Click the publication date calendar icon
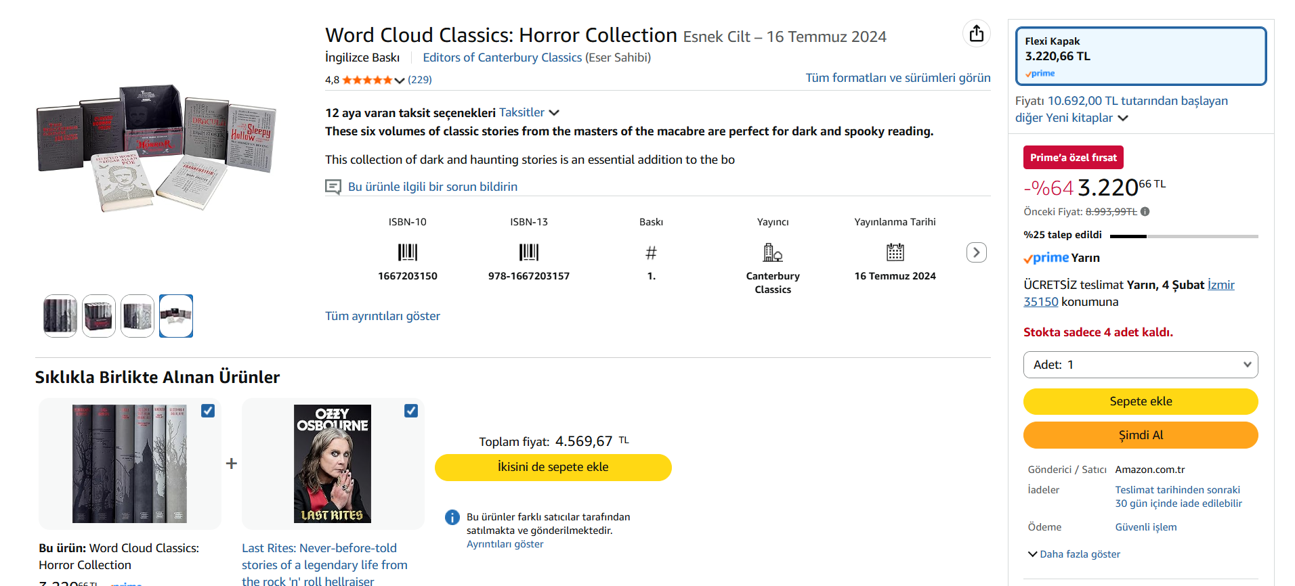The image size is (1295, 586). click(895, 252)
